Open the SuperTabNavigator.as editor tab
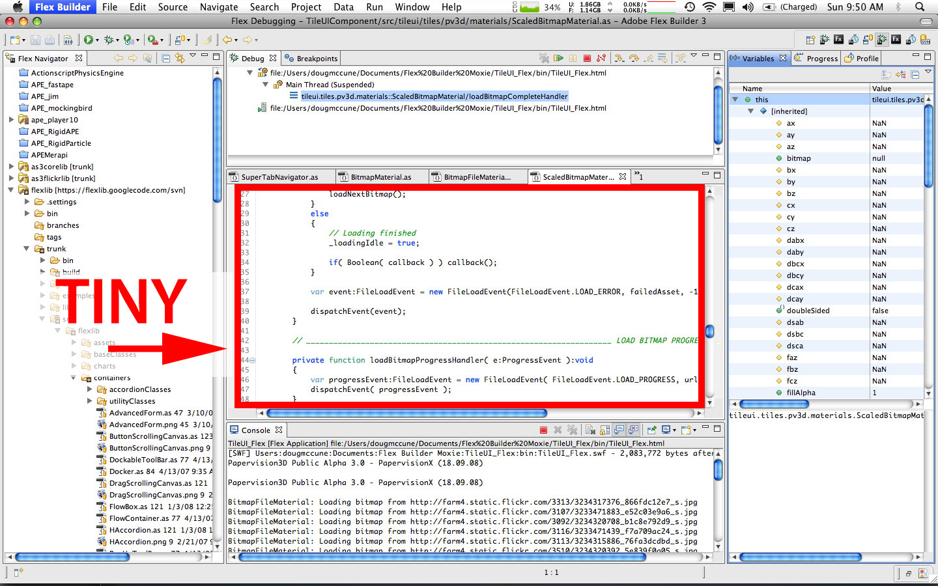 click(279, 177)
